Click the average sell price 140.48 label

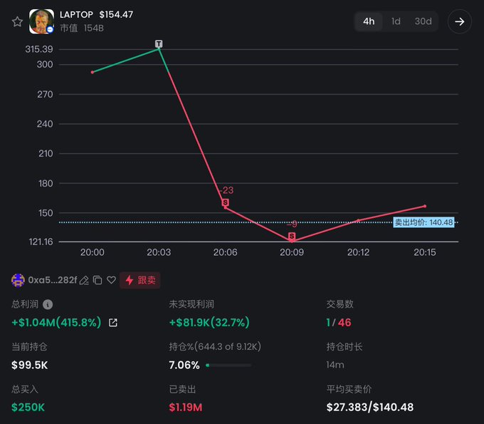click(x=423, y=222)
